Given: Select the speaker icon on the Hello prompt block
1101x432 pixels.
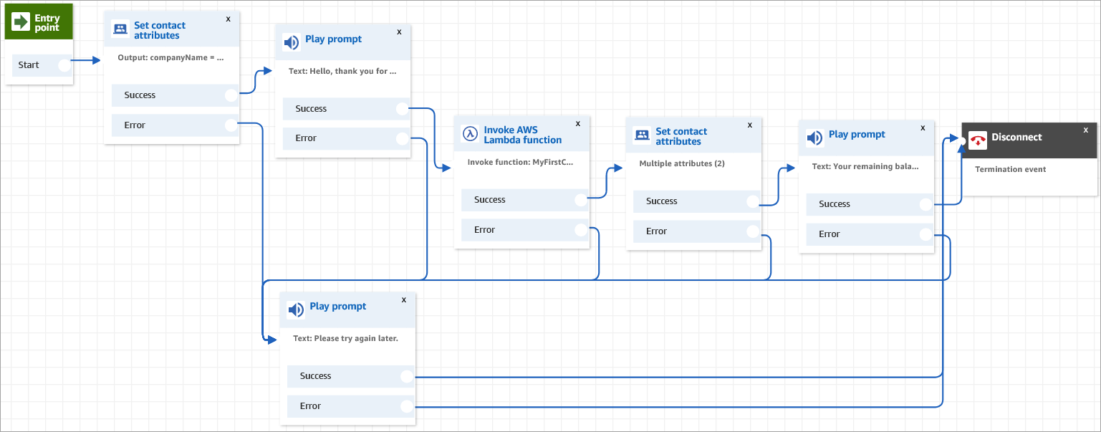Looking at the screenshot, I should click(x=292, y=42).
